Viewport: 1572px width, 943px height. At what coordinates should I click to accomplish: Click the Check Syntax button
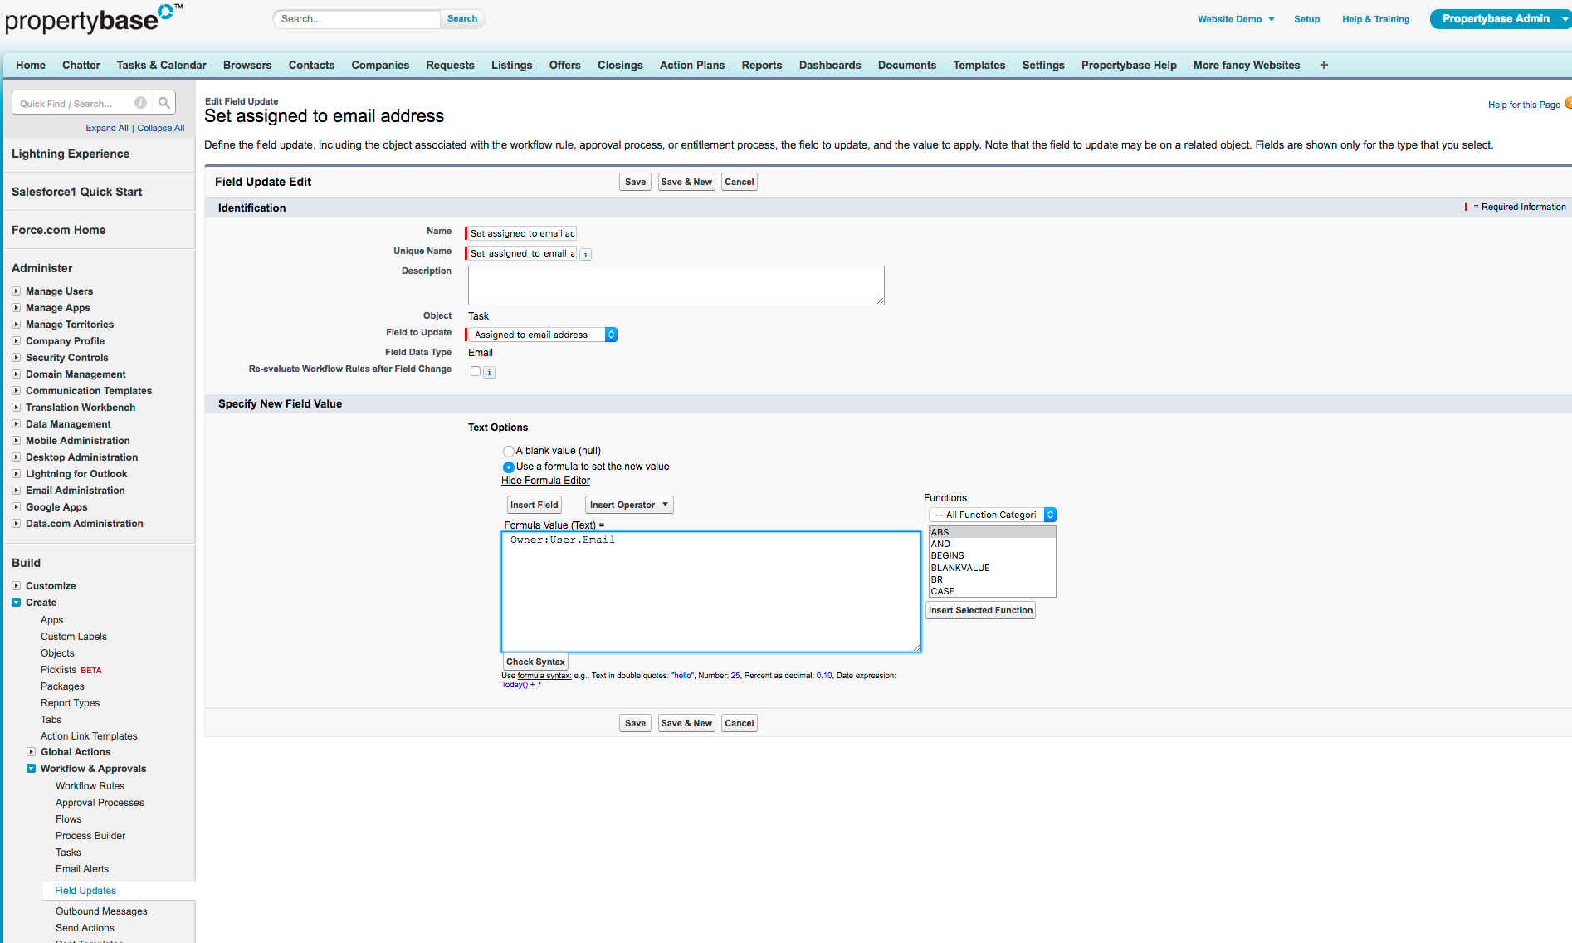click(535, 662)
